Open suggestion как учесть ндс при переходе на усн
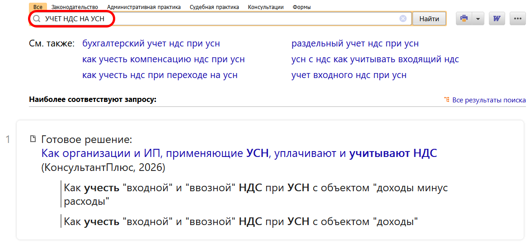 [x=160, y=75]
